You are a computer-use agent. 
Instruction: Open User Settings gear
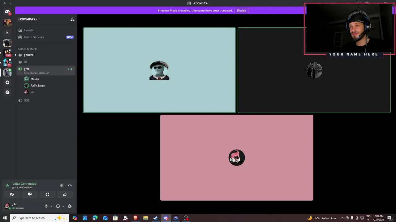pos(70,206)
